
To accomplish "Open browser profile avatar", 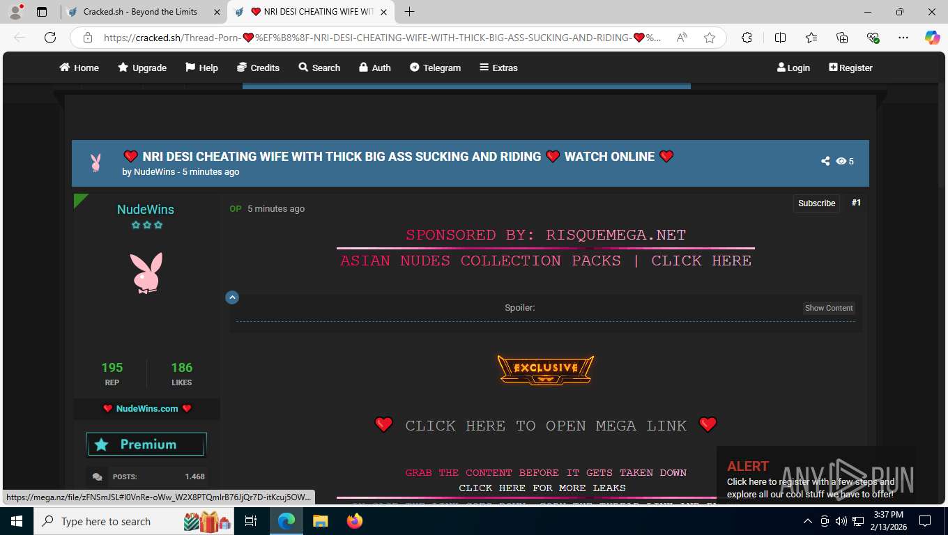I will (15, 12).
